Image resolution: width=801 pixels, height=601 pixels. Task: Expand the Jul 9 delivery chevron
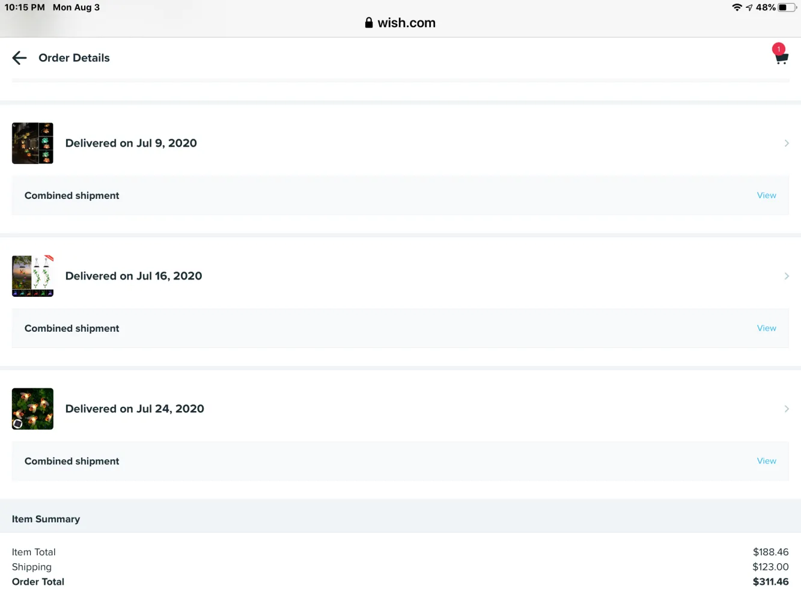pyautogui.click(x=786, y=143)
